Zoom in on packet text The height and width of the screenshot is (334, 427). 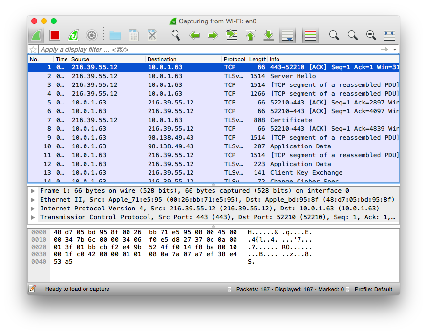[334, 35]
